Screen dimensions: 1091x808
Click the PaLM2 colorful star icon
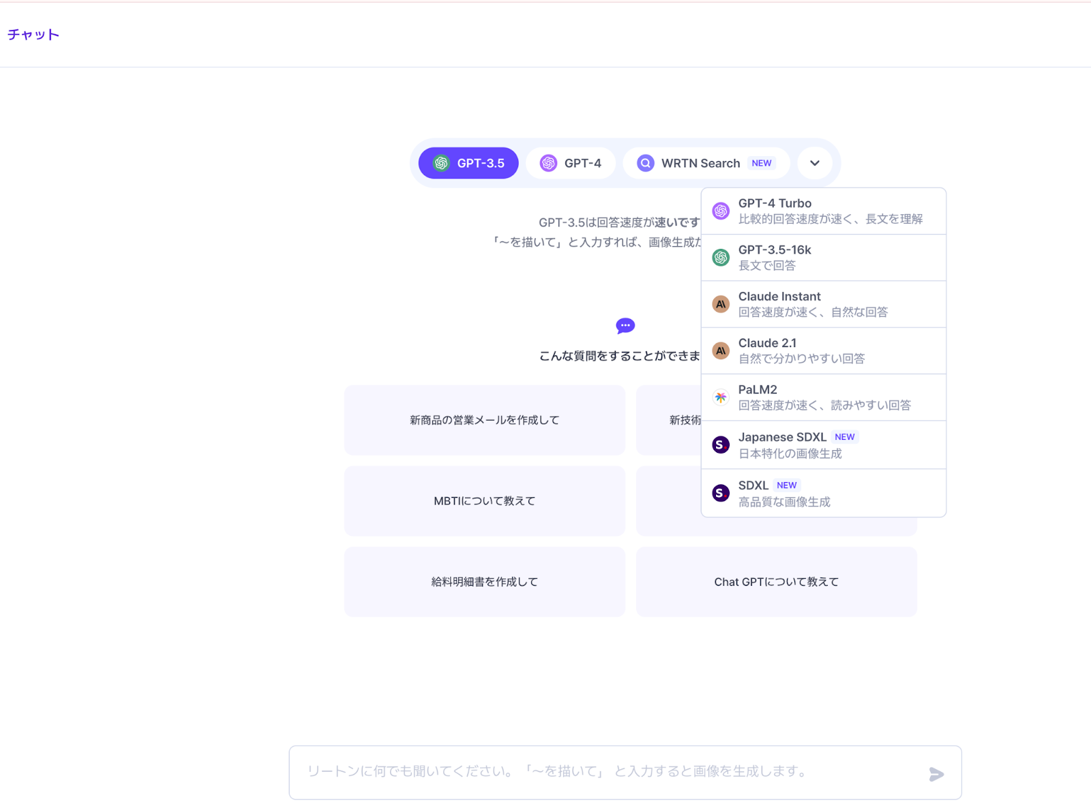tap(721, 398)
